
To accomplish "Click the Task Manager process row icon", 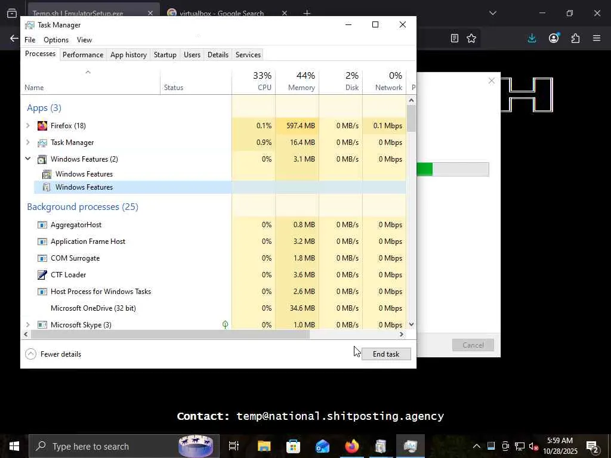I will [x=42, y=143].
